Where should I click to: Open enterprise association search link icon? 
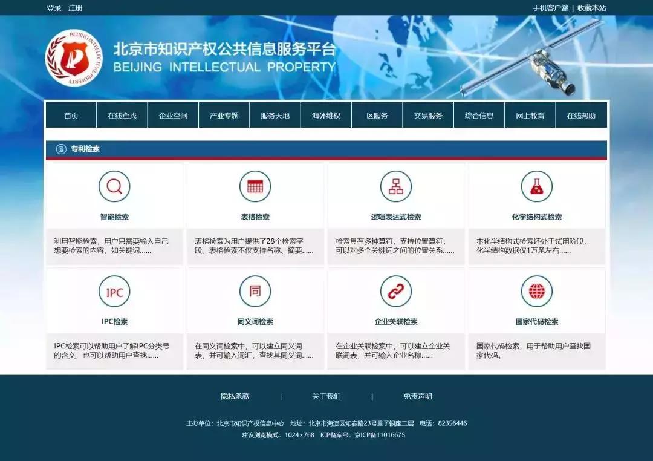(x=396, y=291)
